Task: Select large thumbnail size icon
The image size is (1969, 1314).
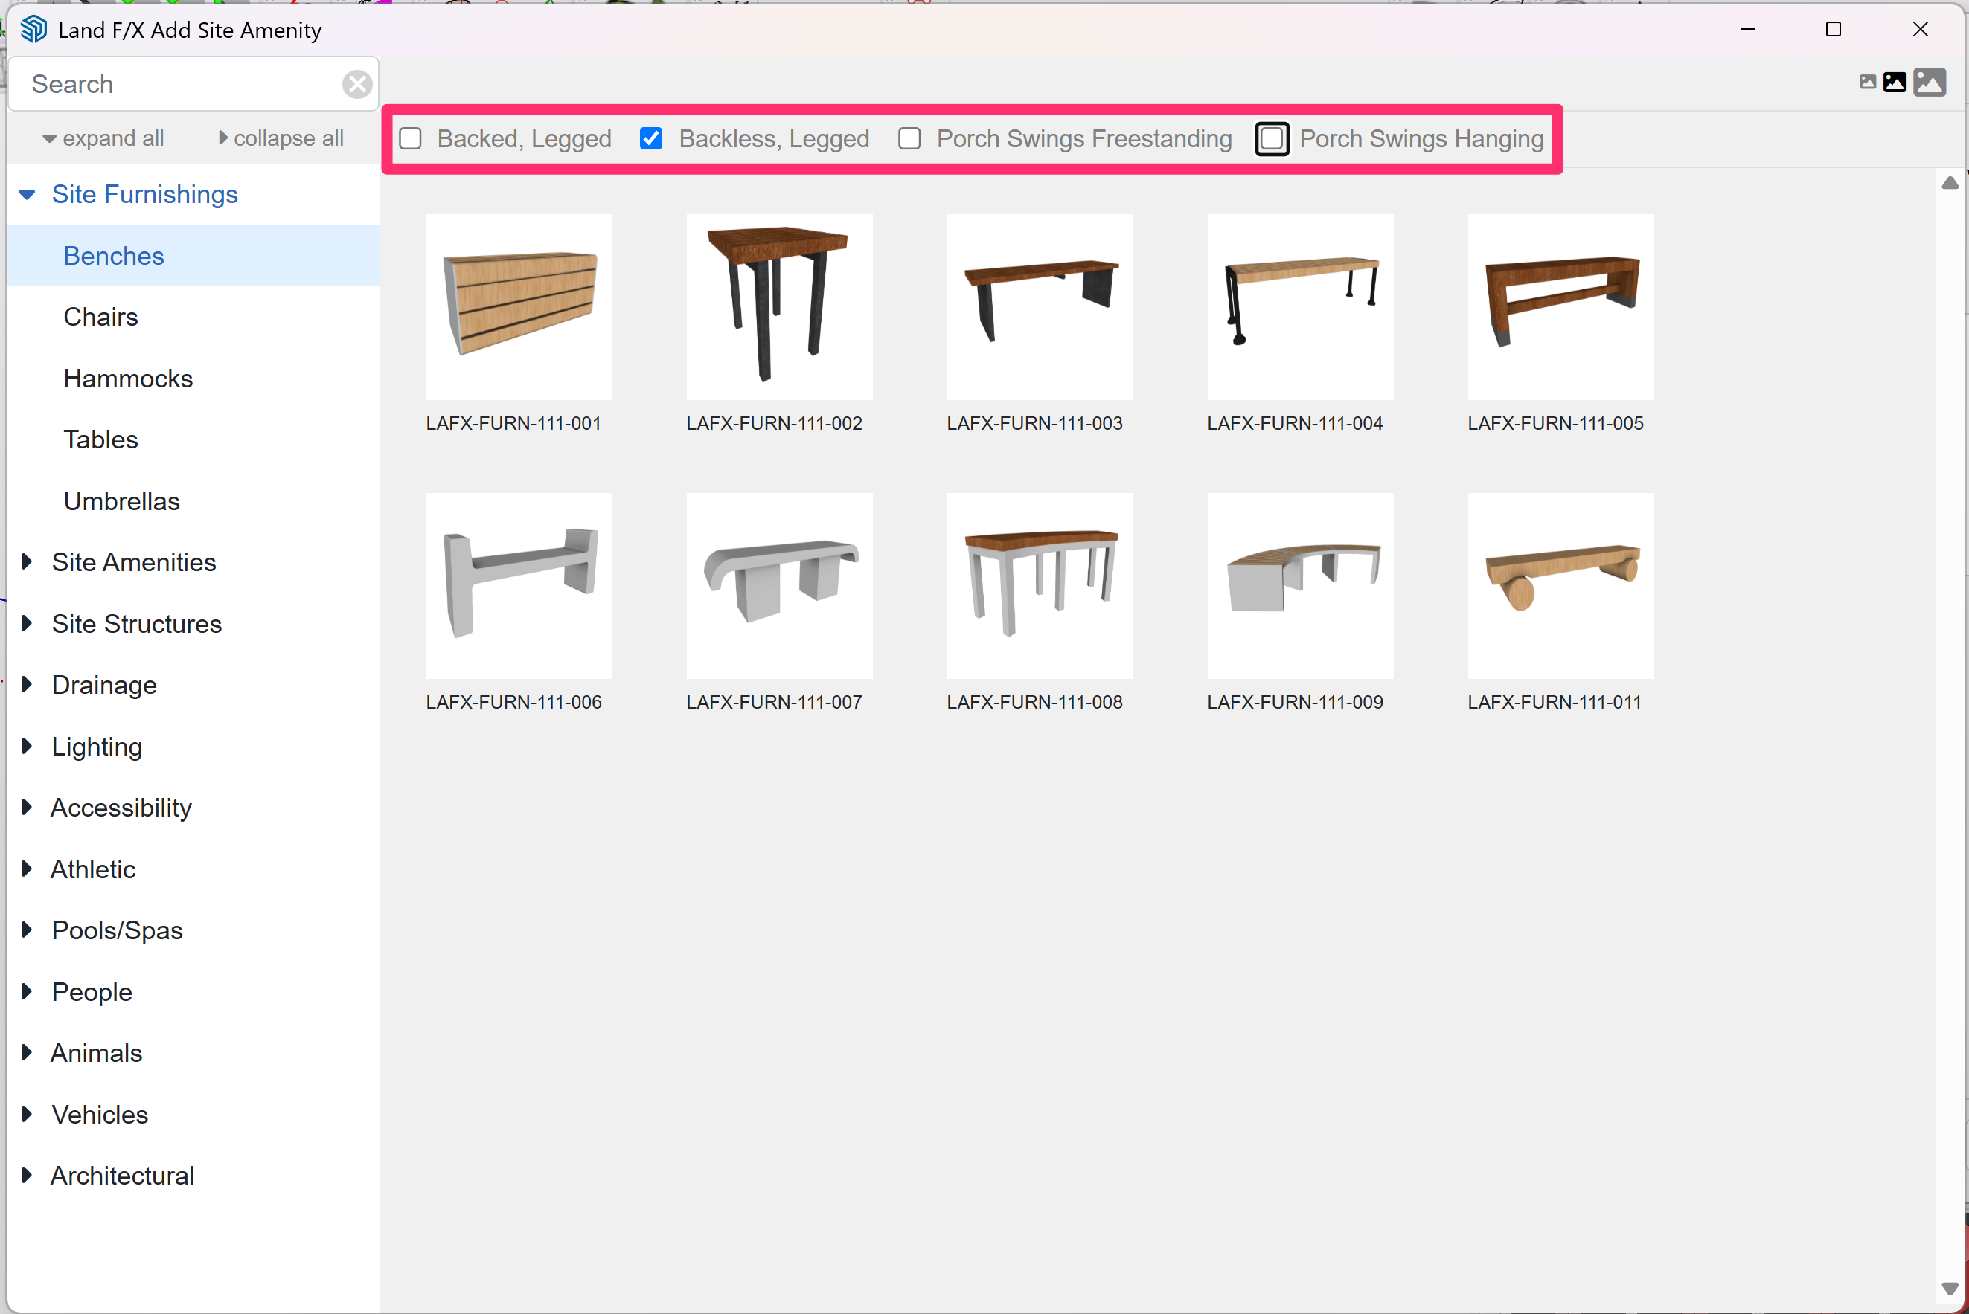Action: (1929, 82)
